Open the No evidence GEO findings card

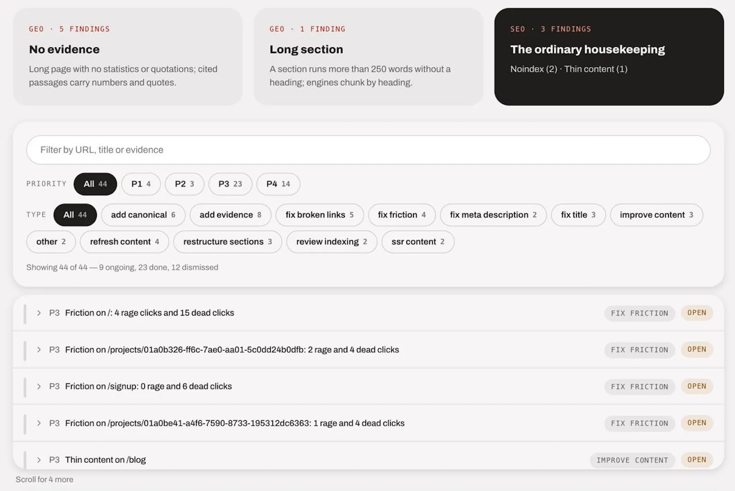128,56
